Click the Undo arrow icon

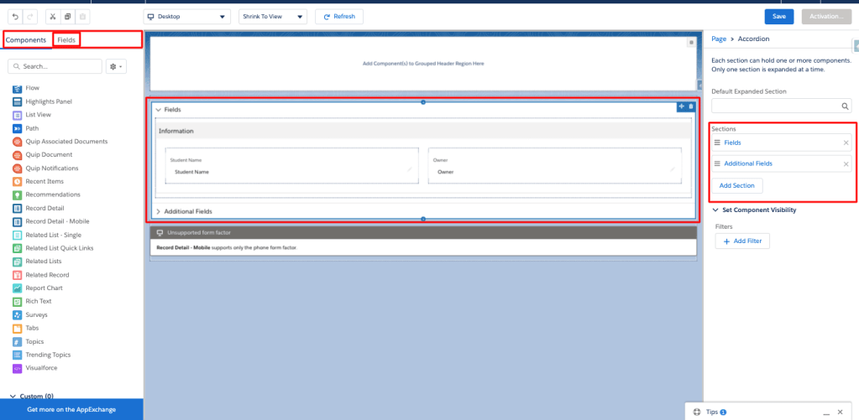[13, 17]
